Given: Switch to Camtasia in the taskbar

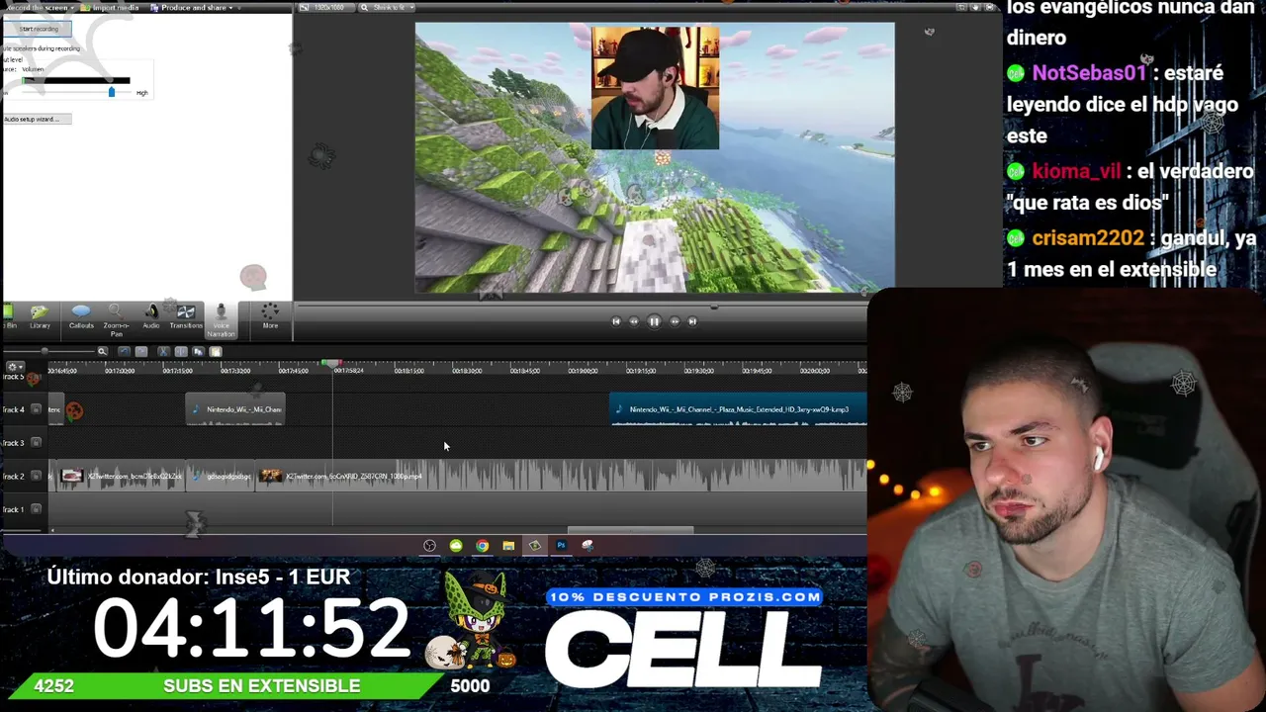Looking at the screenshot, I should [x=534, y=545].
